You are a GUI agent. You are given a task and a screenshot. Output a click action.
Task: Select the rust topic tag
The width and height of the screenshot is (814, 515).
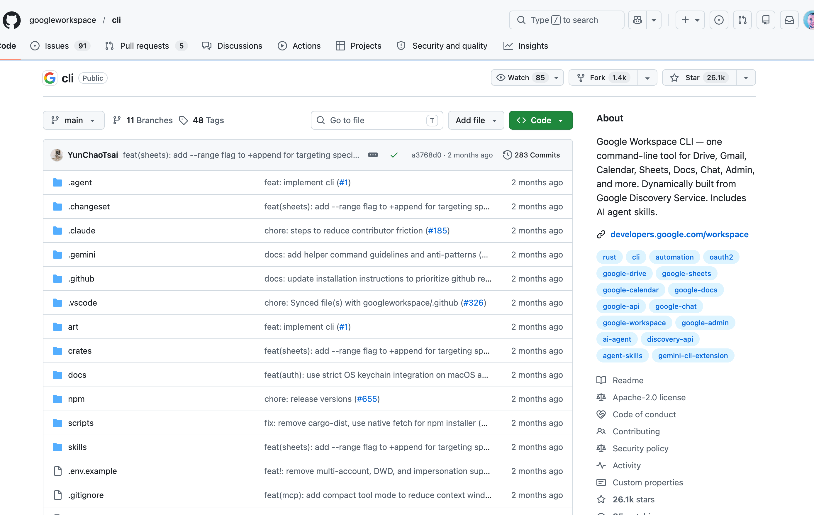pyautogui.click(x=610, y=257)
